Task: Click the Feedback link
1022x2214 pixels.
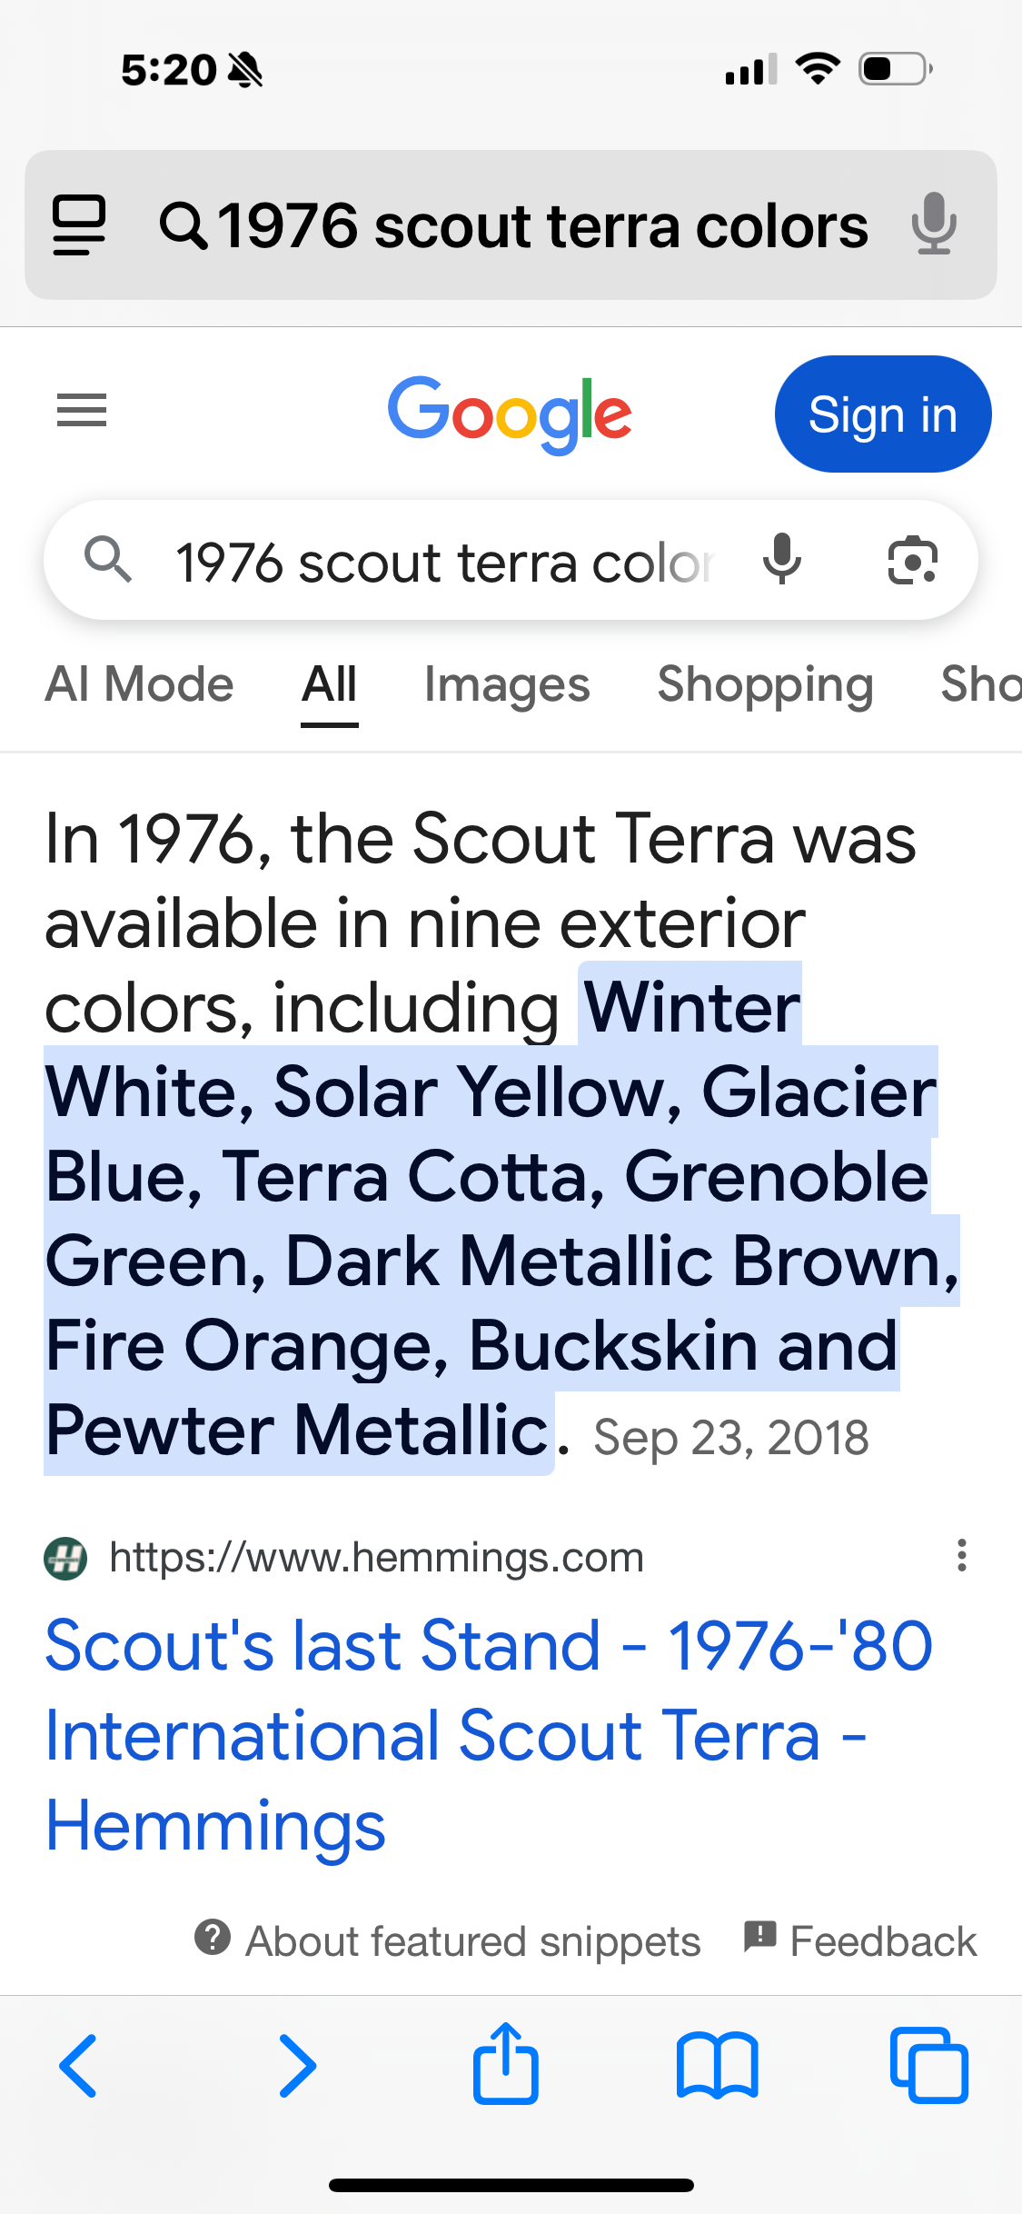Action: click(x=860, y=1940)
